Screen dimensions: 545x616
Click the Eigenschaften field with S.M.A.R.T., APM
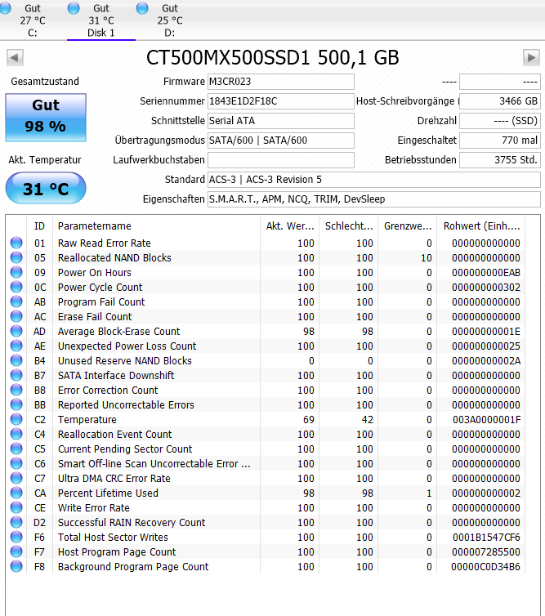(x=373, y=199)
